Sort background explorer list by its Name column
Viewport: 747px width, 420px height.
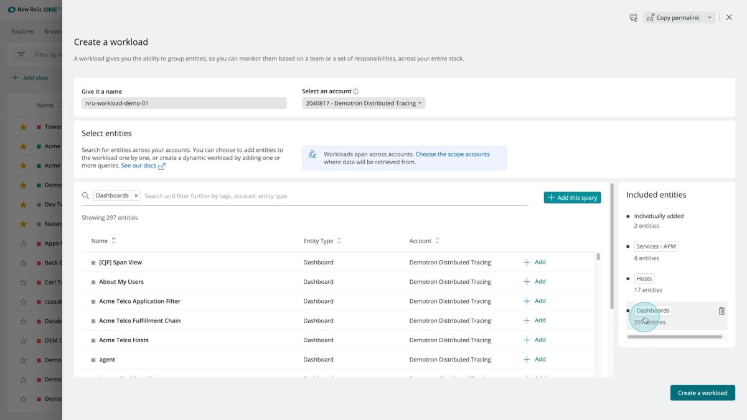(49, 105)
